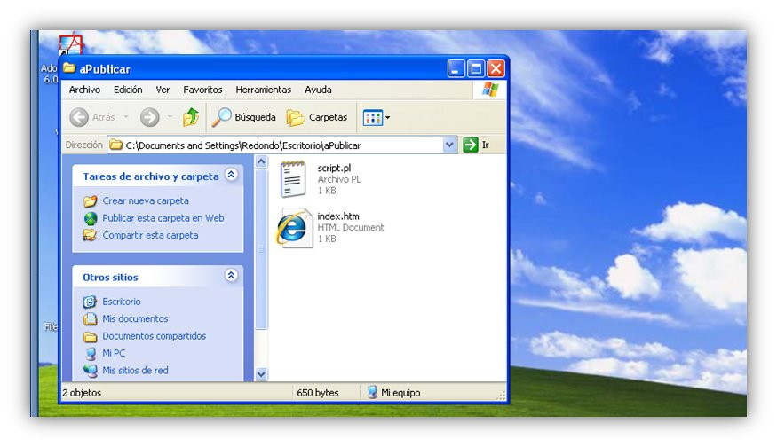The height and width of the screenshot is (447, 777).
Task: Click the address bar folder icon
Action: (x=116, y=145)
